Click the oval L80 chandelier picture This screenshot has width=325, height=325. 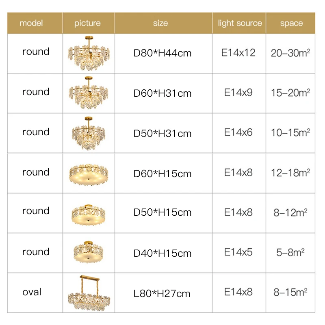click(88, 292)
